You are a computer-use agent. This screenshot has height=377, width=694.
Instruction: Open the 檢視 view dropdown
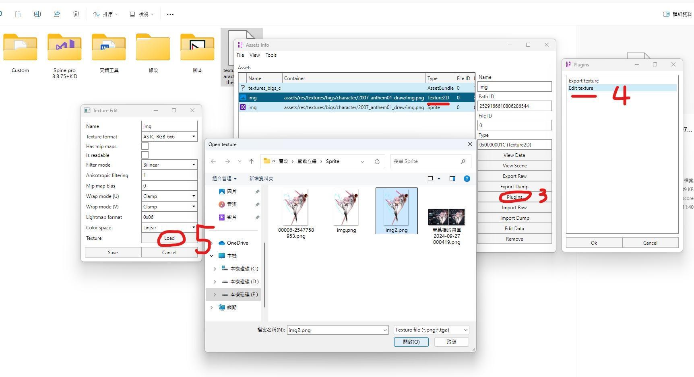tap(142, 14)
